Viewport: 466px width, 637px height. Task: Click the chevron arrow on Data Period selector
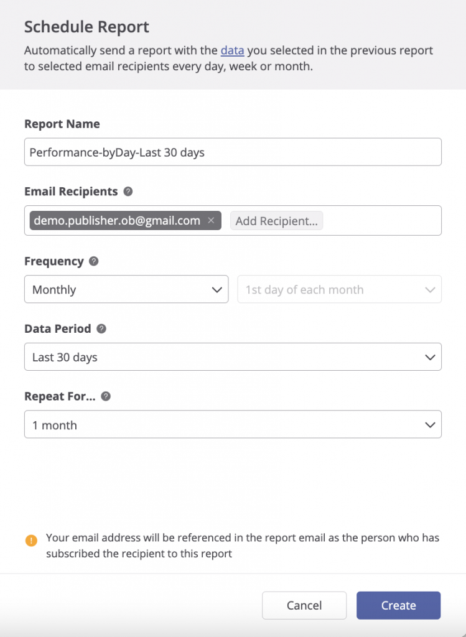coord(429,357)
